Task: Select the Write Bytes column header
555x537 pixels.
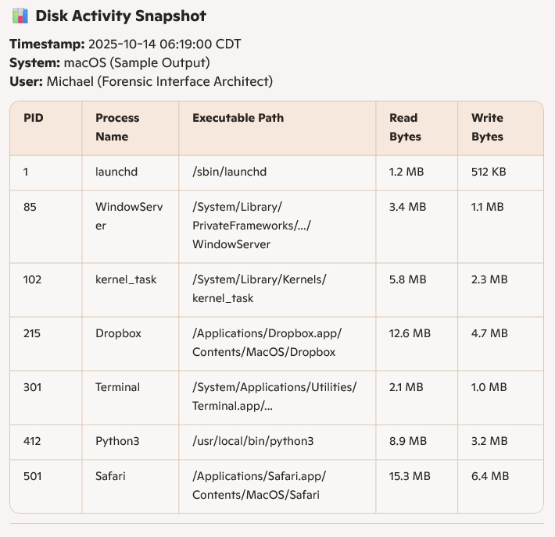Action: tap(487, 127)
